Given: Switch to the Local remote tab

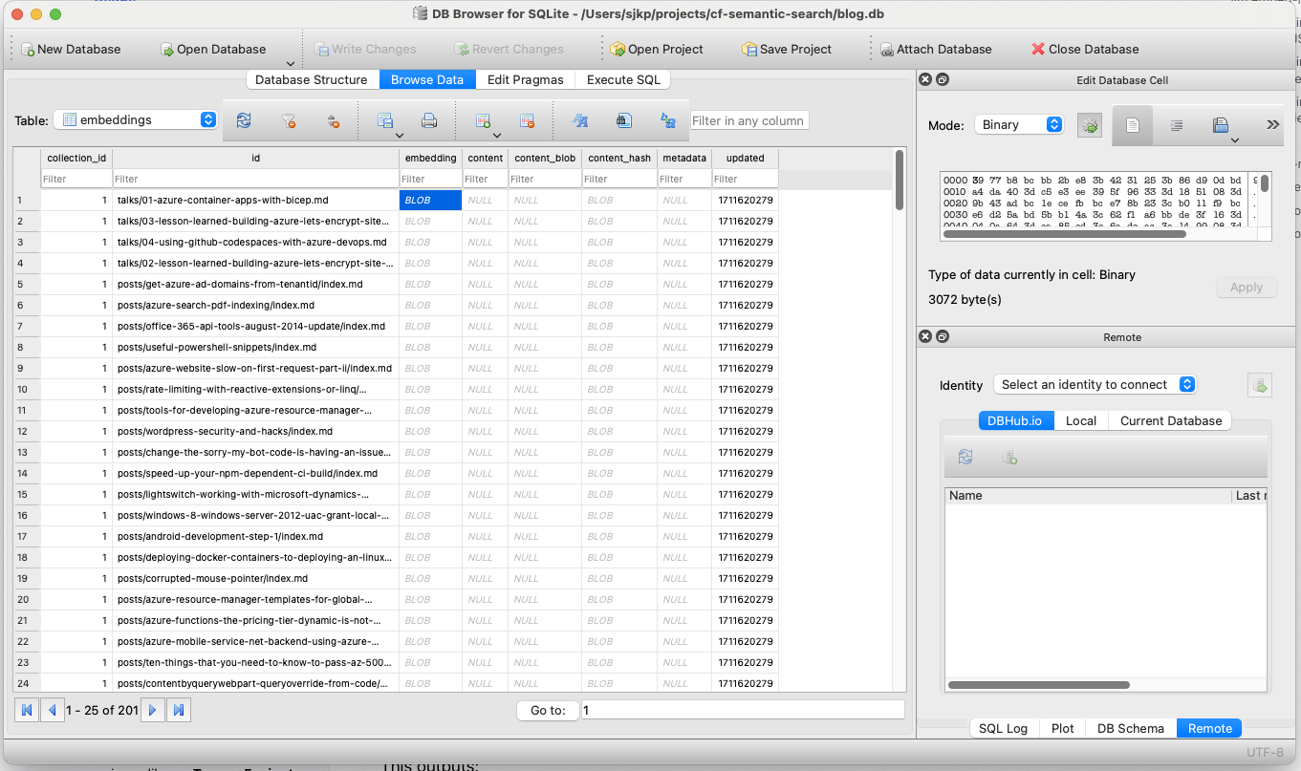Looking at the screenshot, I should pyautogui.click(x=1080, y=420).
